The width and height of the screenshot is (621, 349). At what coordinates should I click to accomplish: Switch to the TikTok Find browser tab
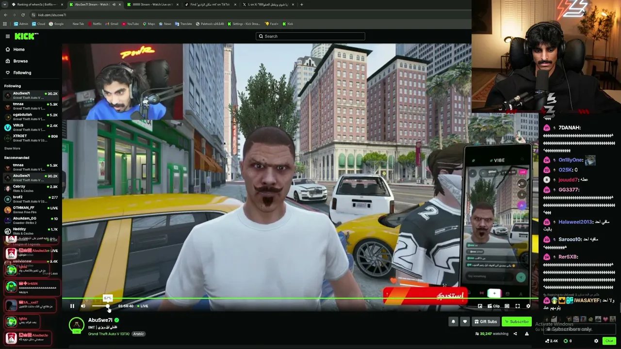point(211,4)
